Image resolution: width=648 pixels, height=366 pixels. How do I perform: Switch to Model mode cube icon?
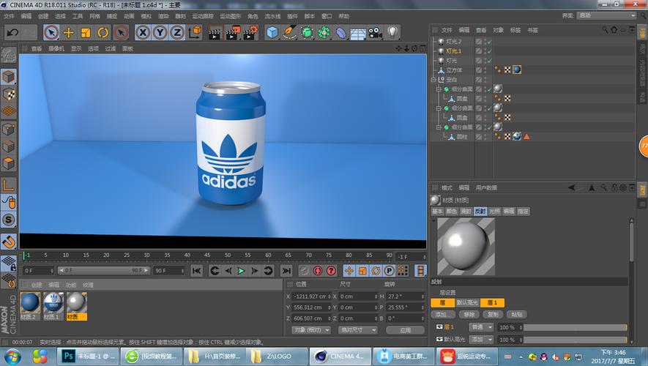(8, 76)
